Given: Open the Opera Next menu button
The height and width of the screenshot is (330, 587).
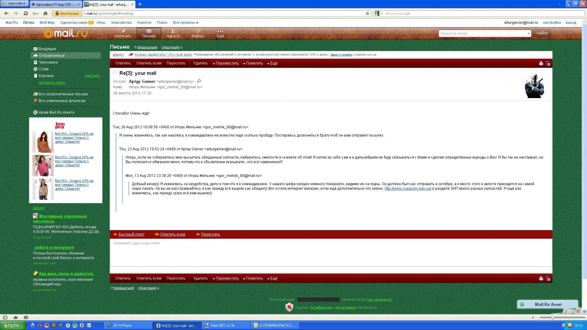Looking at the screenshot, I should click(14, 3).
